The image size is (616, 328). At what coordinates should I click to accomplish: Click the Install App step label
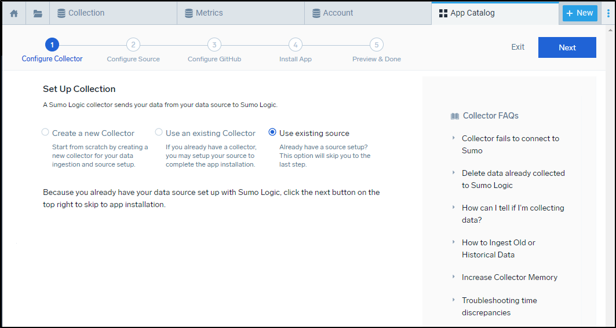pyautogui.click(x=296, y=59)
